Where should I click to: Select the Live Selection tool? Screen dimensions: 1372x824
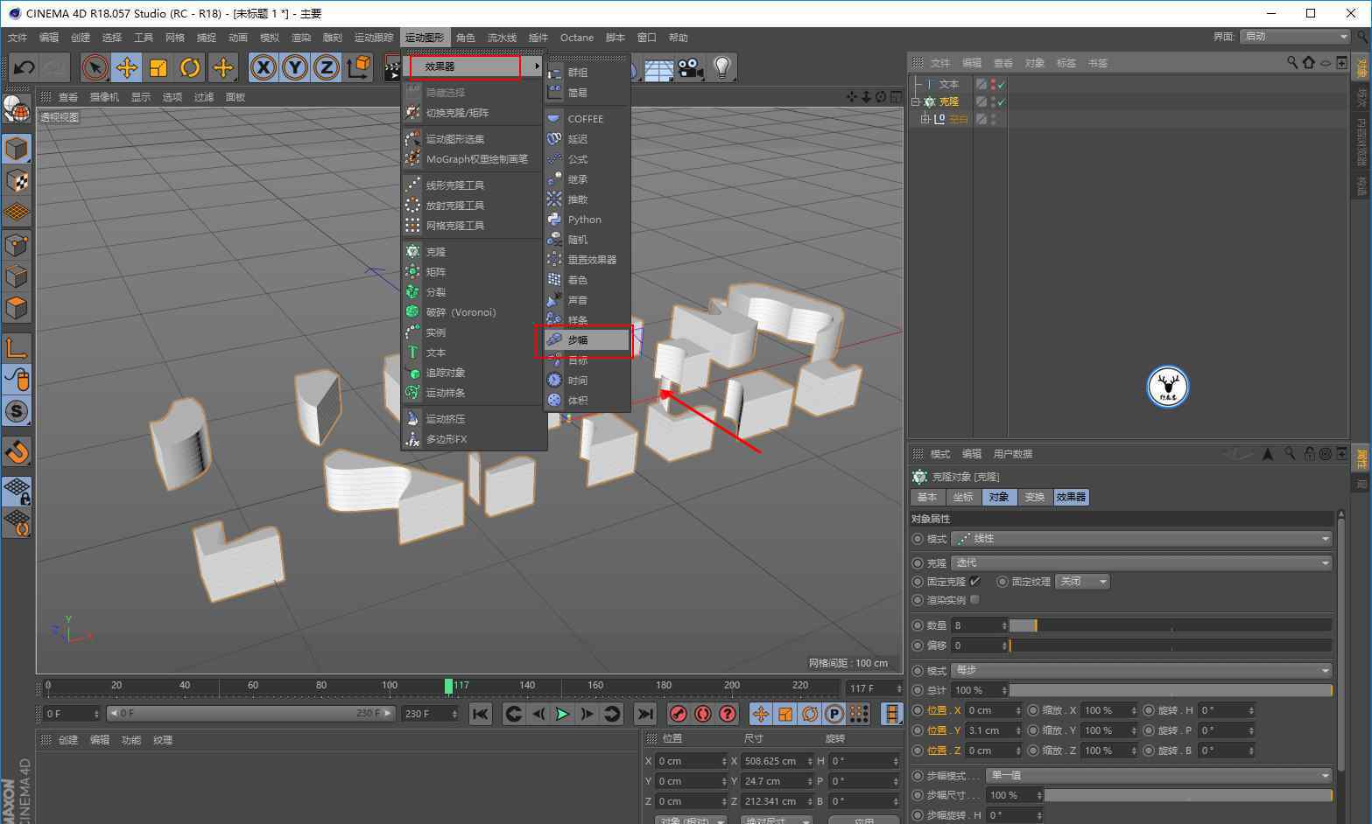[95, 67]
